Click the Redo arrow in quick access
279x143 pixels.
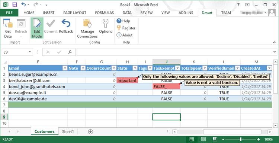pyautogui.click(x=36, y=4)
